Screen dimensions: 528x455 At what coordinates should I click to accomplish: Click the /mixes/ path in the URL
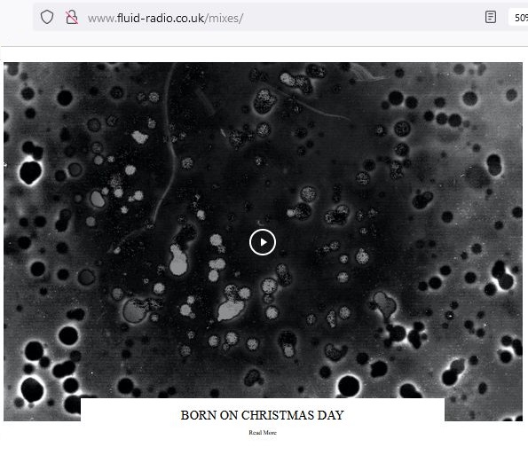pos(224,18)
